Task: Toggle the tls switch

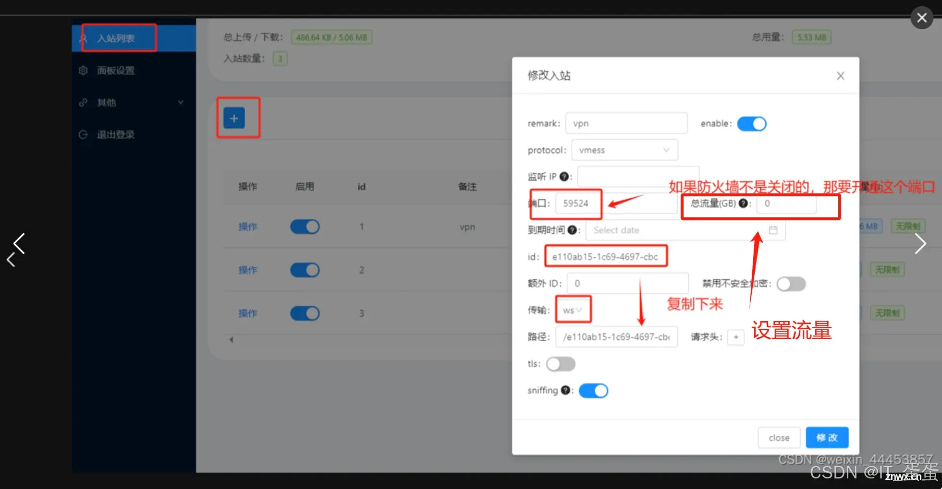Action: (561, 364)
